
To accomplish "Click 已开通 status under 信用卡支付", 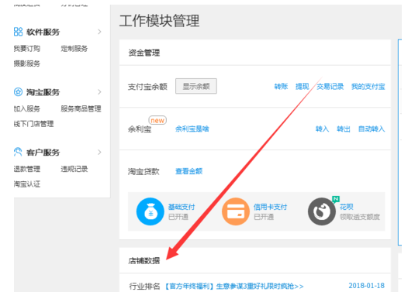I will click(x=264, y=217).
